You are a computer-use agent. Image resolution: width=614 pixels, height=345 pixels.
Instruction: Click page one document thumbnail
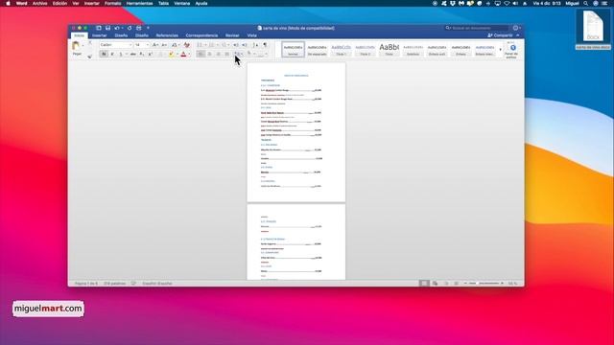click(x=296, y=132)
